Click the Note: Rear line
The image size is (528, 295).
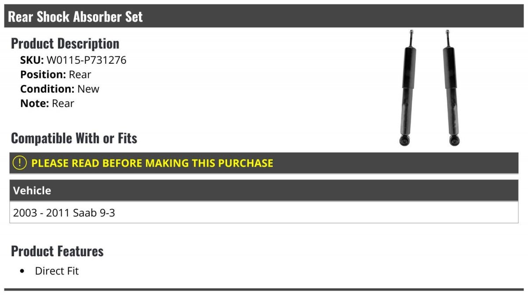point(47,103)
